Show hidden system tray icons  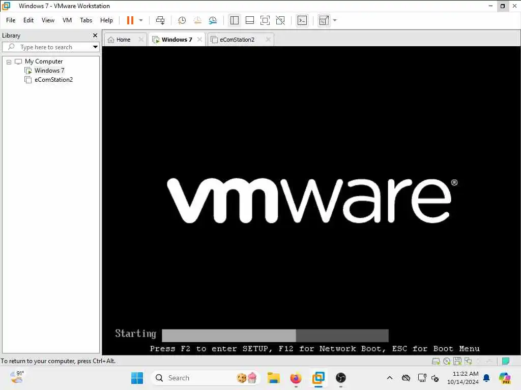[x=390, y=378]
